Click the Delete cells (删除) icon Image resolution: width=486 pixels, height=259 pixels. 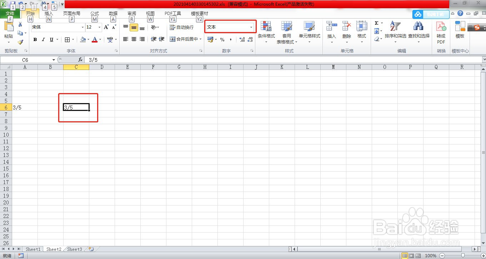(x=347, y=26)
